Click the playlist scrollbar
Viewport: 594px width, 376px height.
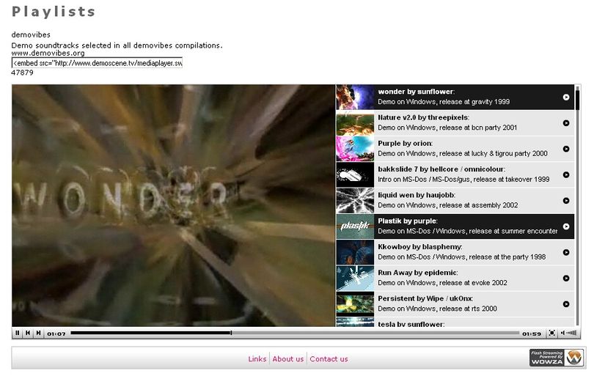coord(577,206)
